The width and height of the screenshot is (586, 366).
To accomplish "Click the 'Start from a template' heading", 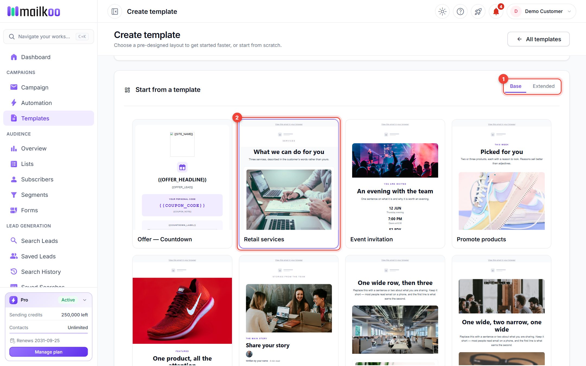I will pos(168,90).
